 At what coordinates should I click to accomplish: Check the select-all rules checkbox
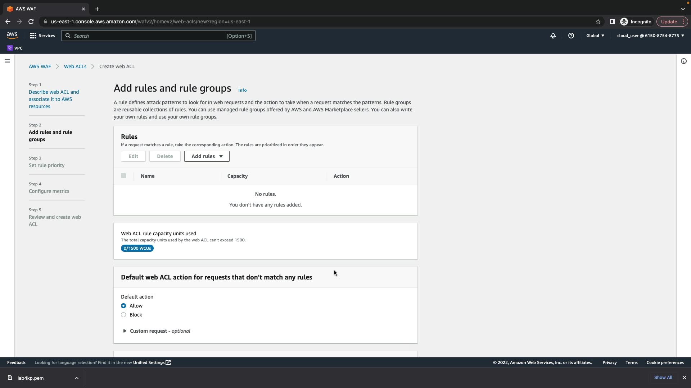pos(123,176)
